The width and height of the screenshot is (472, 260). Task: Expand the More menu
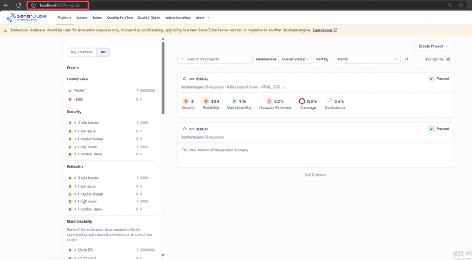click(x=202, y=18)
